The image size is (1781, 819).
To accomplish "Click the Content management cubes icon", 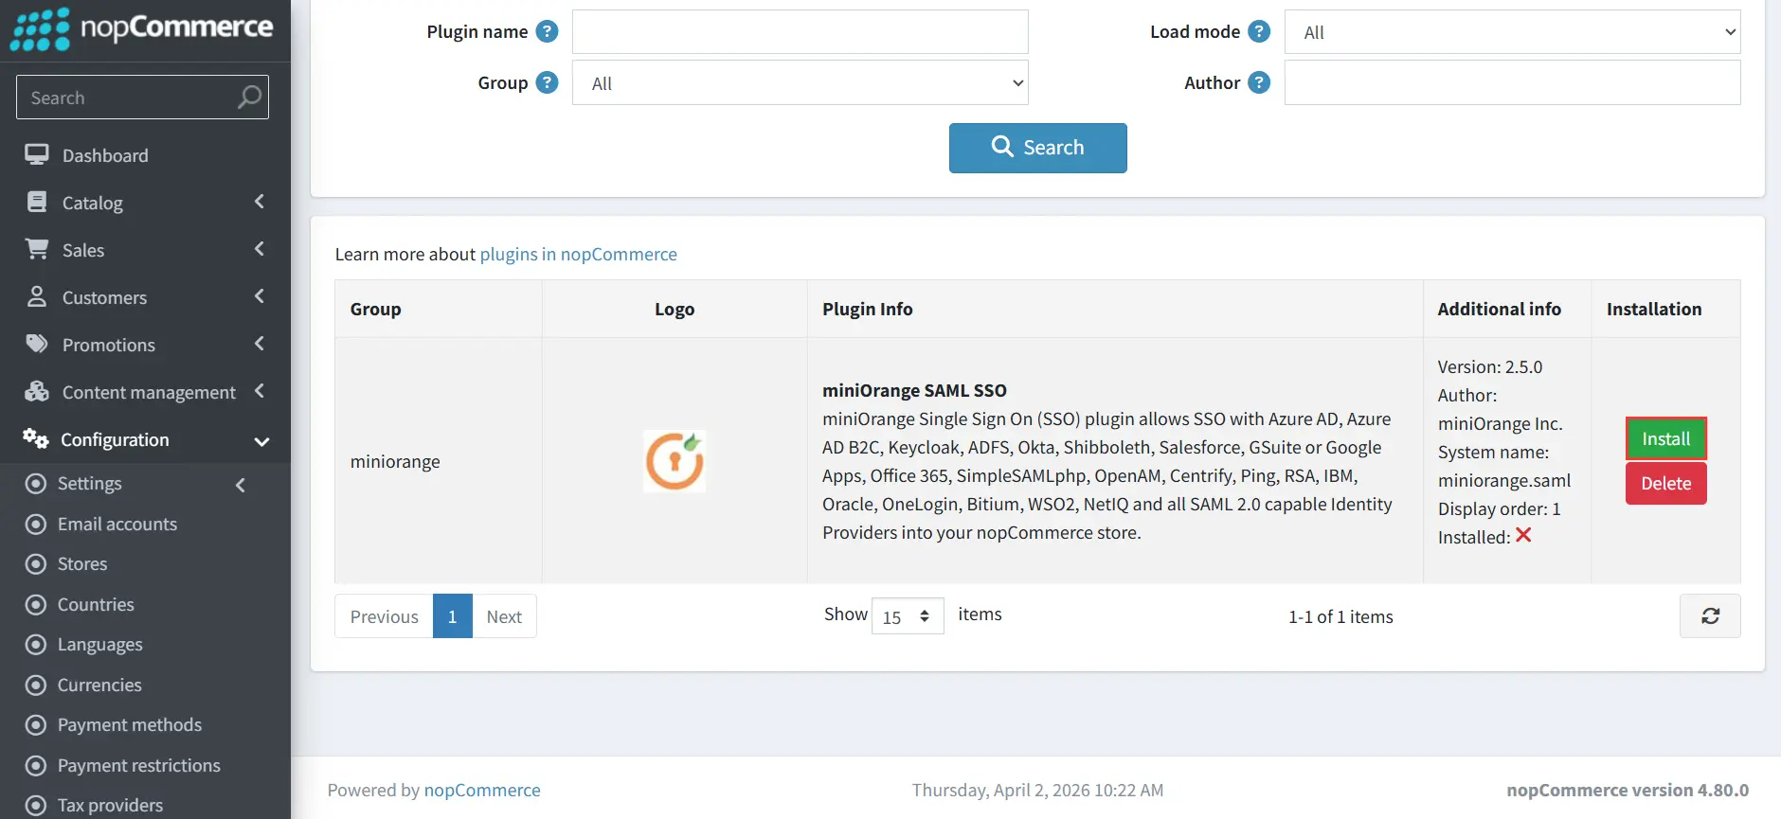I will click(37, 391).
